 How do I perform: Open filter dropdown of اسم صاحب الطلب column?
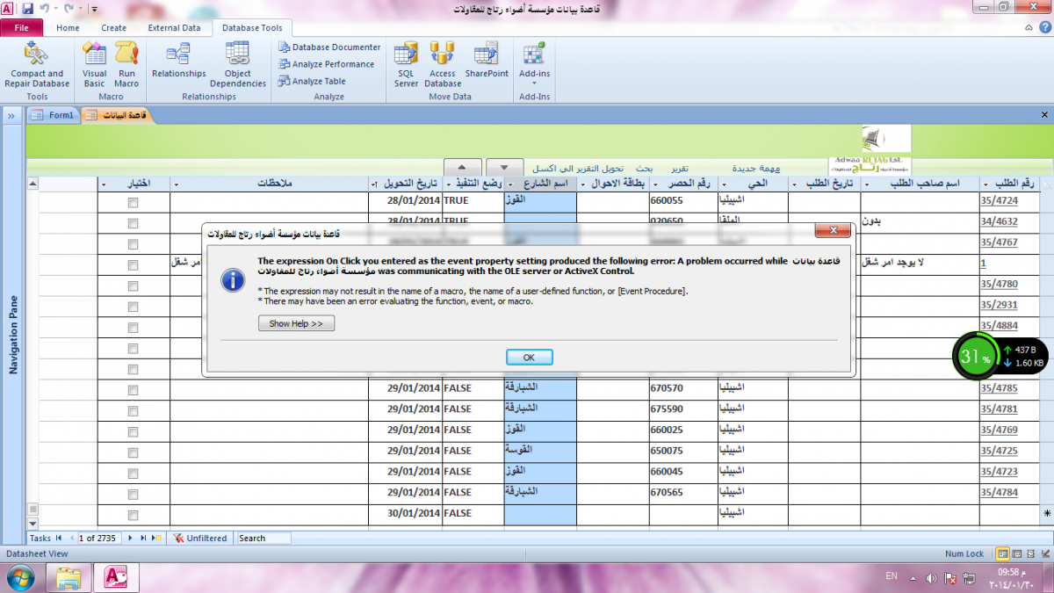tap(866, 184)
